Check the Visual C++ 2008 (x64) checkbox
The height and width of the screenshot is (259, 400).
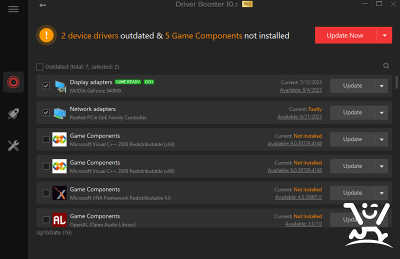[x=46, y=139]
